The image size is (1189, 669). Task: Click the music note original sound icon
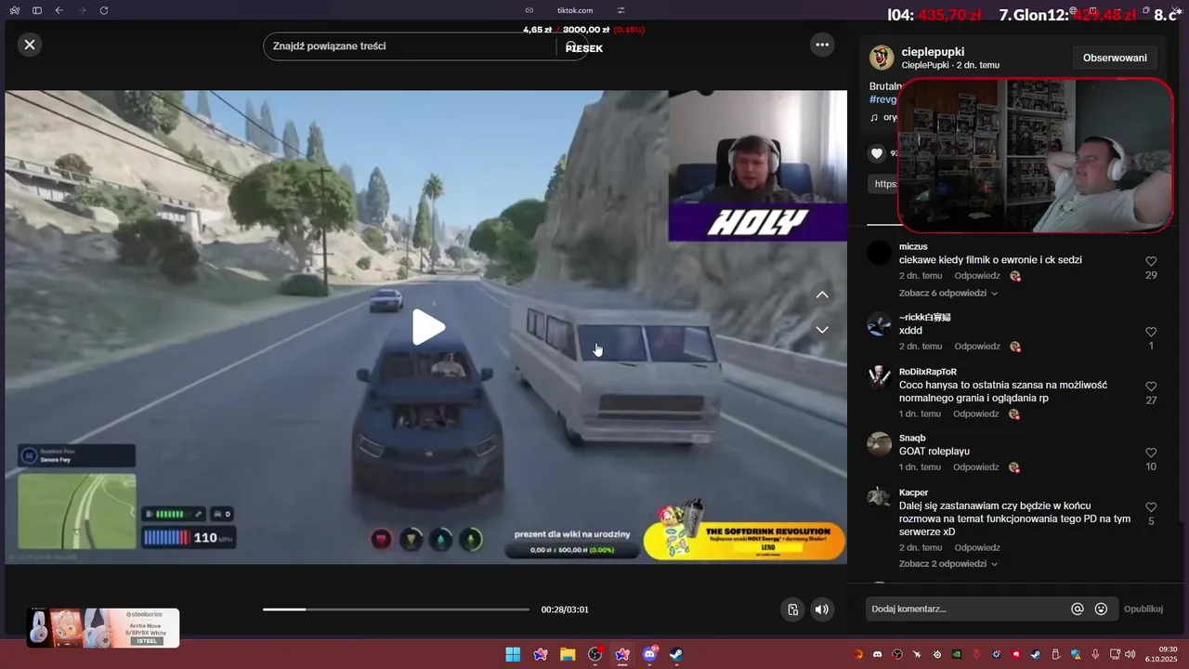[x=874, y=118]
